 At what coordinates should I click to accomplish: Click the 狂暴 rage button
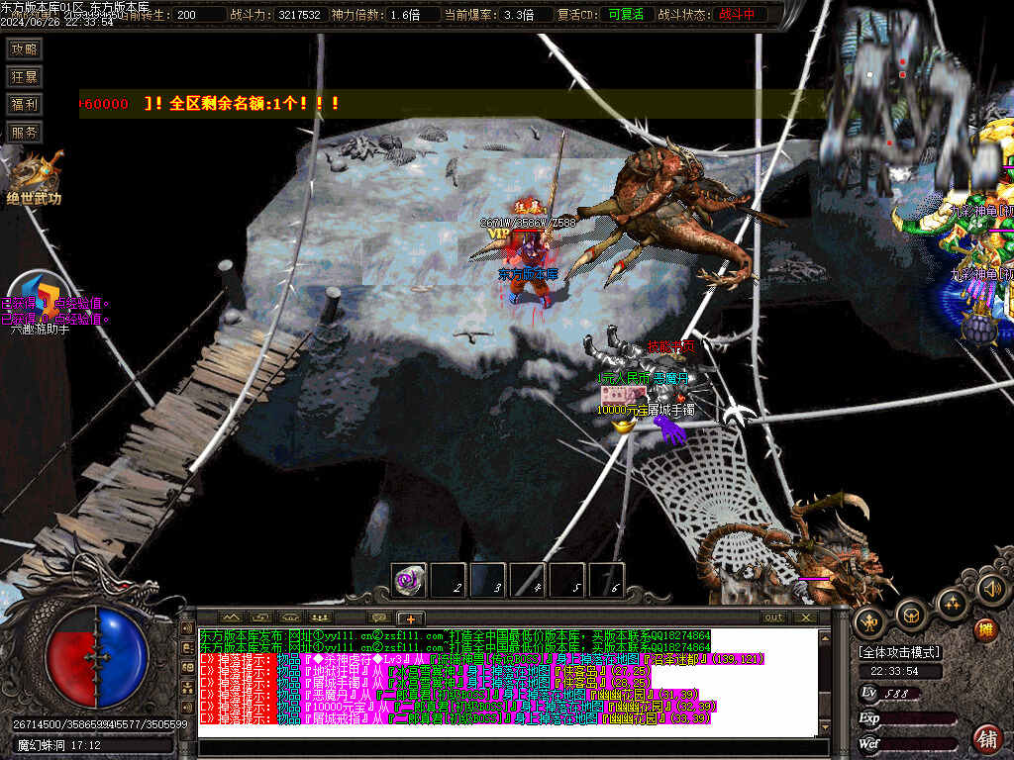24,77
